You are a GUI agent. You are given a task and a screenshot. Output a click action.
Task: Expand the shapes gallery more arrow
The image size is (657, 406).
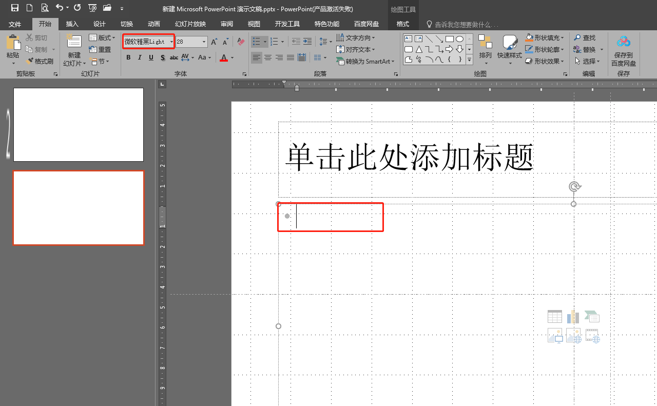coord(469,60)
